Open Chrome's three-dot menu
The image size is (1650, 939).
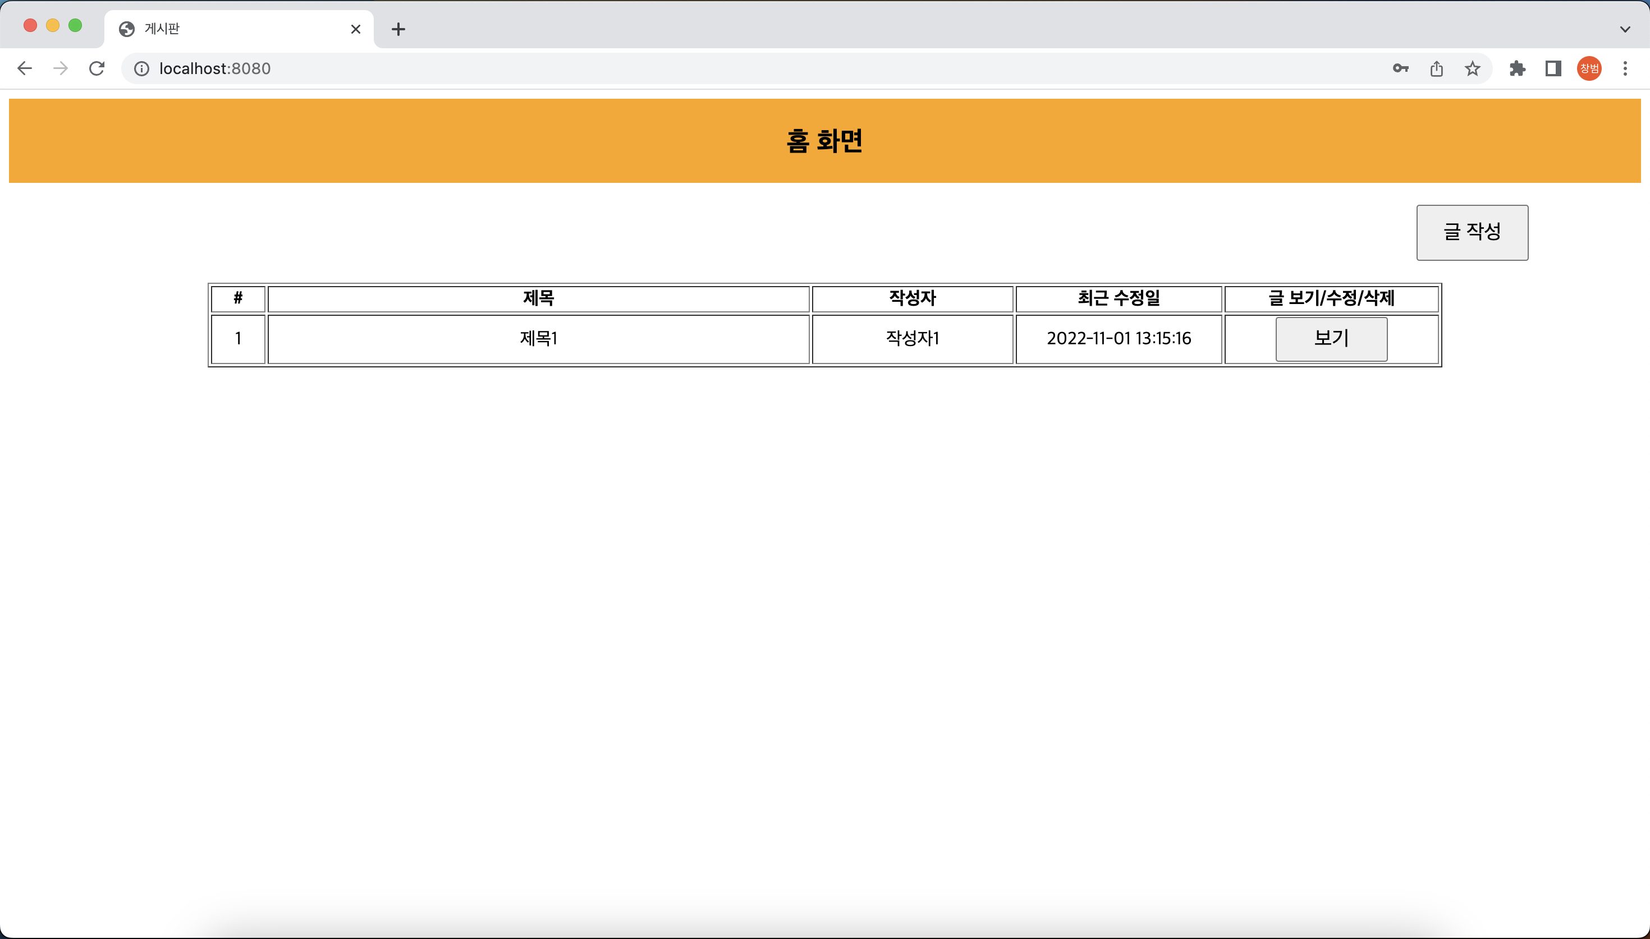1625,68
